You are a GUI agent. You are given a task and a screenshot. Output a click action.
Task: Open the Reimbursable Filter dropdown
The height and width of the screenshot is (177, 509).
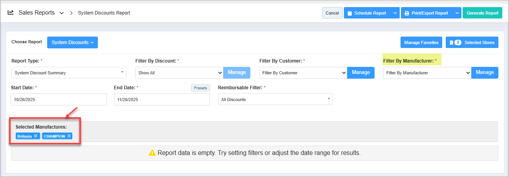[275, 100]
